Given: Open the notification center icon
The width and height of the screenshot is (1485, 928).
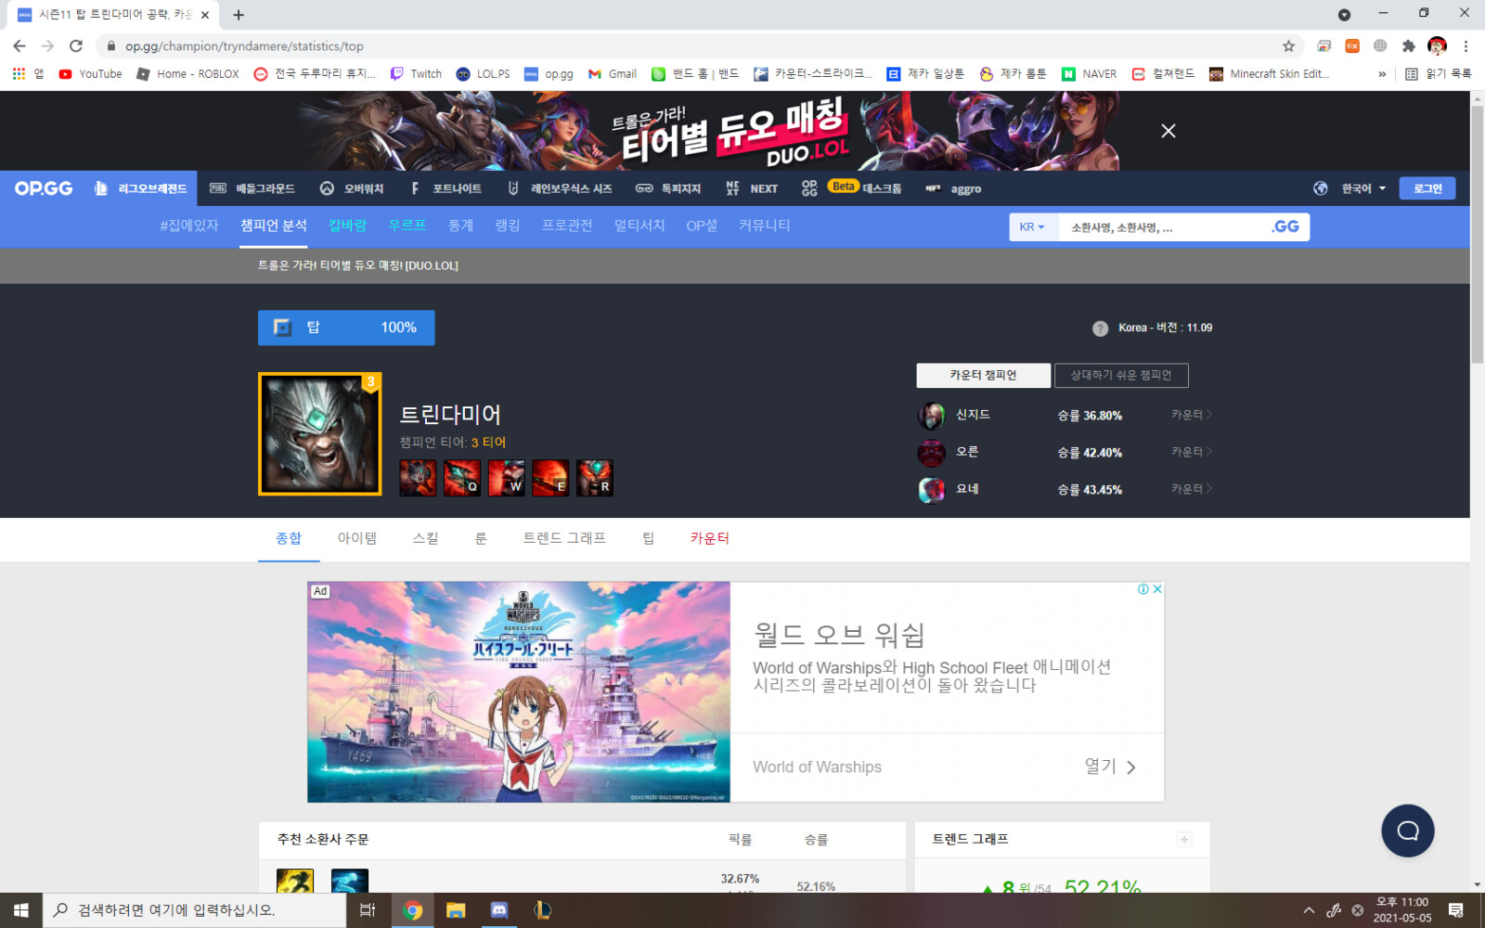Looking at the screenshot, I should tap(1456, 910).
